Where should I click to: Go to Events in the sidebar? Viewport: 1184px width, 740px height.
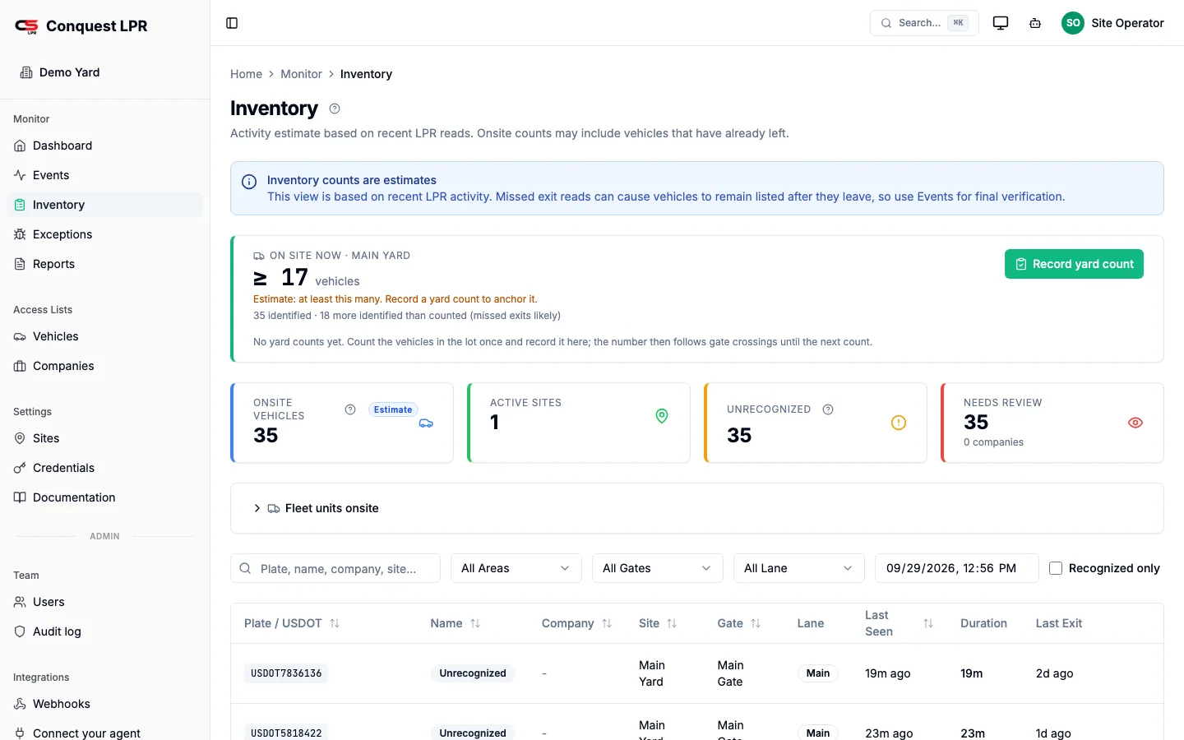click(104, 175)
